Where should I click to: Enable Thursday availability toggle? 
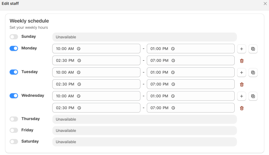(x=14, y=119)
